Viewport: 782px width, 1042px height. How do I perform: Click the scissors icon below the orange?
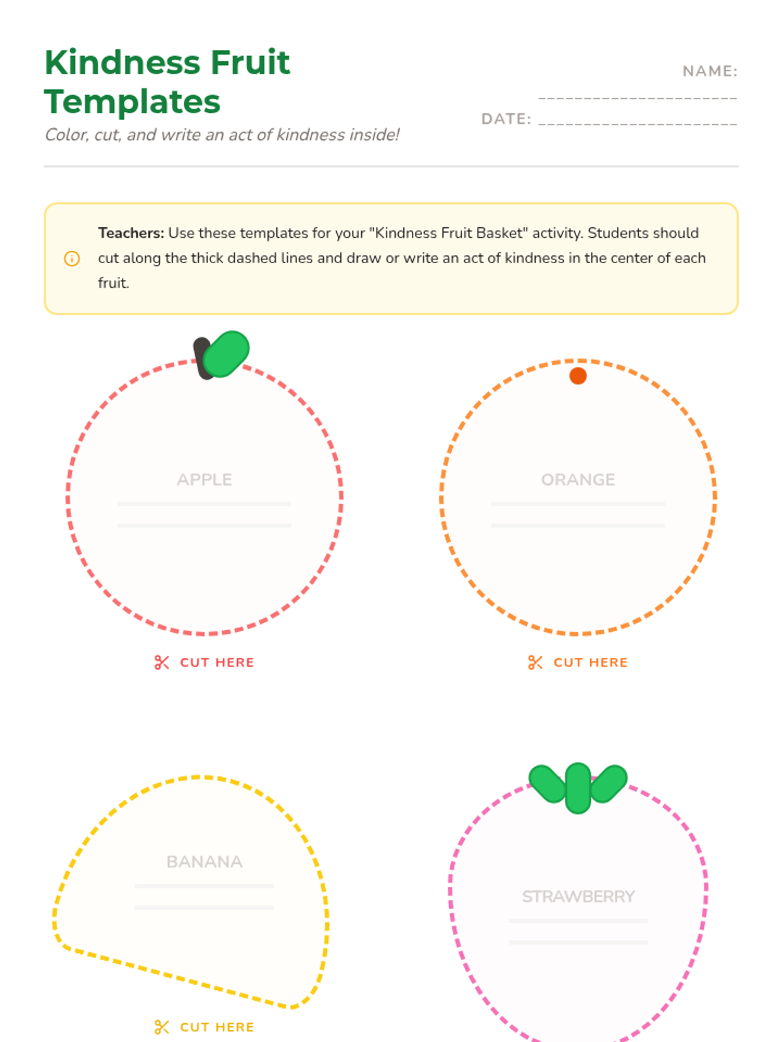(x=535, y=662)
